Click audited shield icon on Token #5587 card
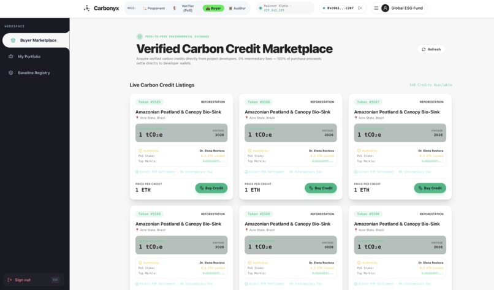Viewport: 494px width, 290px height. [x=359, y=151]
